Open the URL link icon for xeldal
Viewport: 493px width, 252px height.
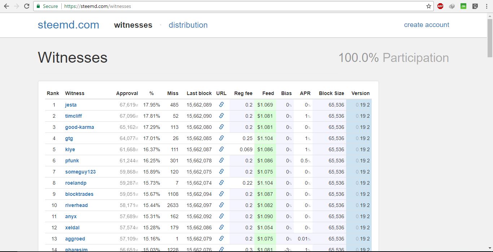point(221,228)
